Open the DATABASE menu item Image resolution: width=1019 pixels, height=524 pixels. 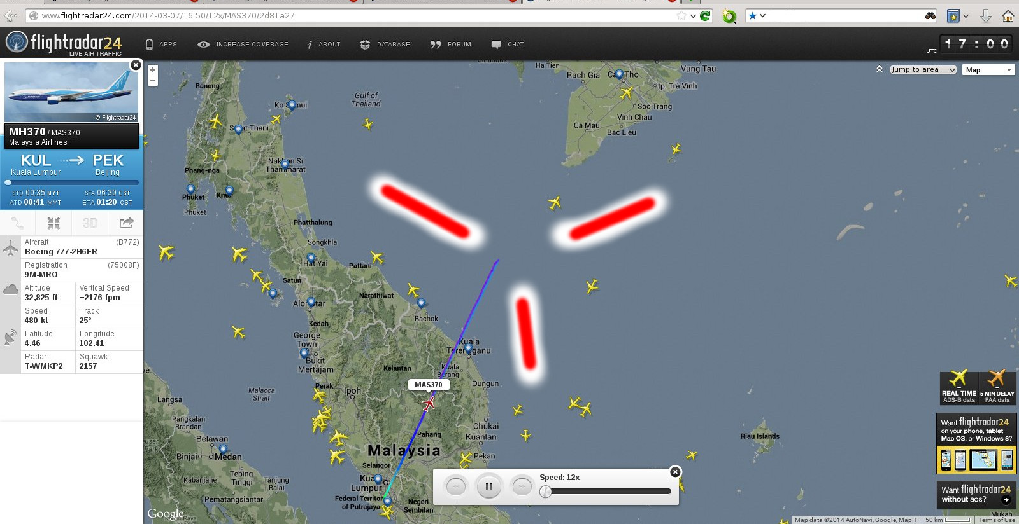click(x=385, y=45)
